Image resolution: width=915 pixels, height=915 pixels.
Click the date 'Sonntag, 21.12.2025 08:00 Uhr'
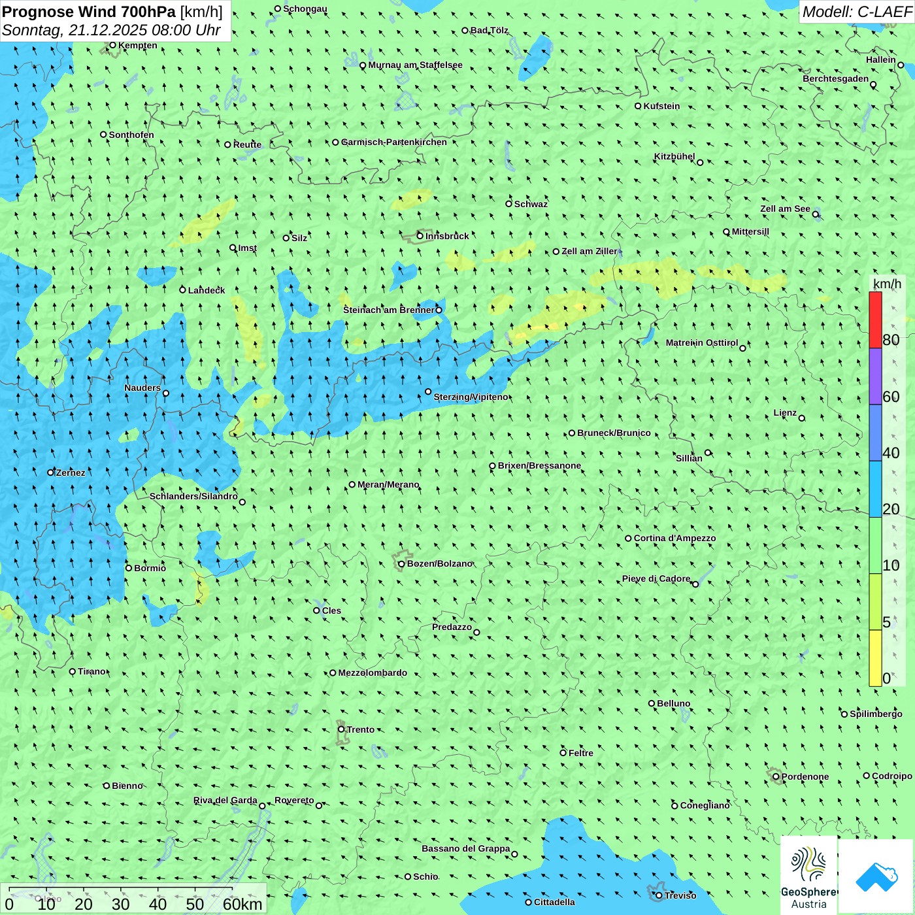coord(111,30)
